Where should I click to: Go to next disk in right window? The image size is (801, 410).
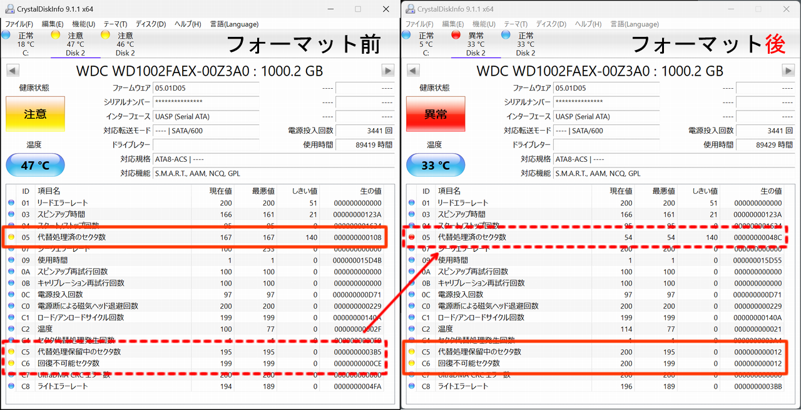(788, 71)
